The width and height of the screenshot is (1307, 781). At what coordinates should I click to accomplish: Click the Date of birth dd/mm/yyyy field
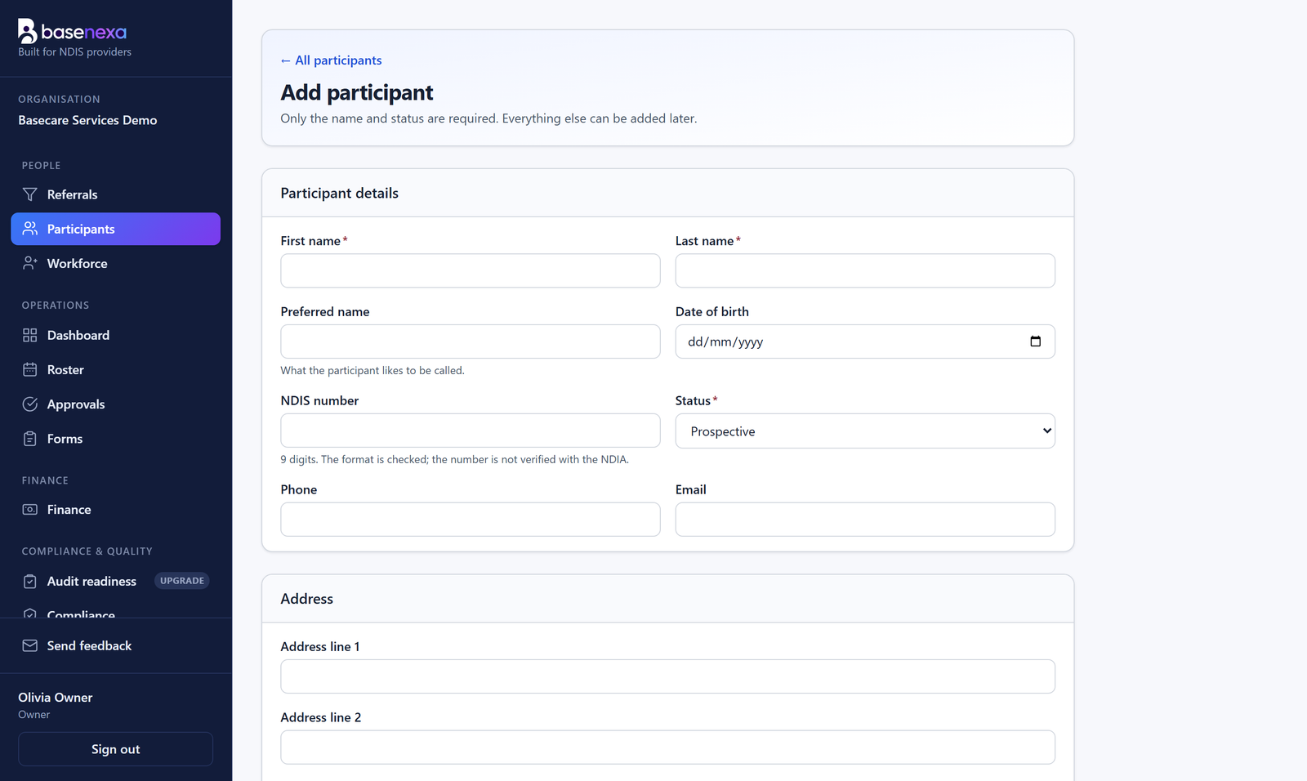point(865,341)
